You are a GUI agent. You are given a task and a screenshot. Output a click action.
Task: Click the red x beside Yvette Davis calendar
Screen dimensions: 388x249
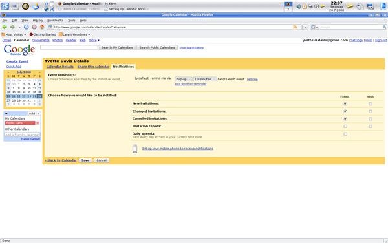click(38, 123)
